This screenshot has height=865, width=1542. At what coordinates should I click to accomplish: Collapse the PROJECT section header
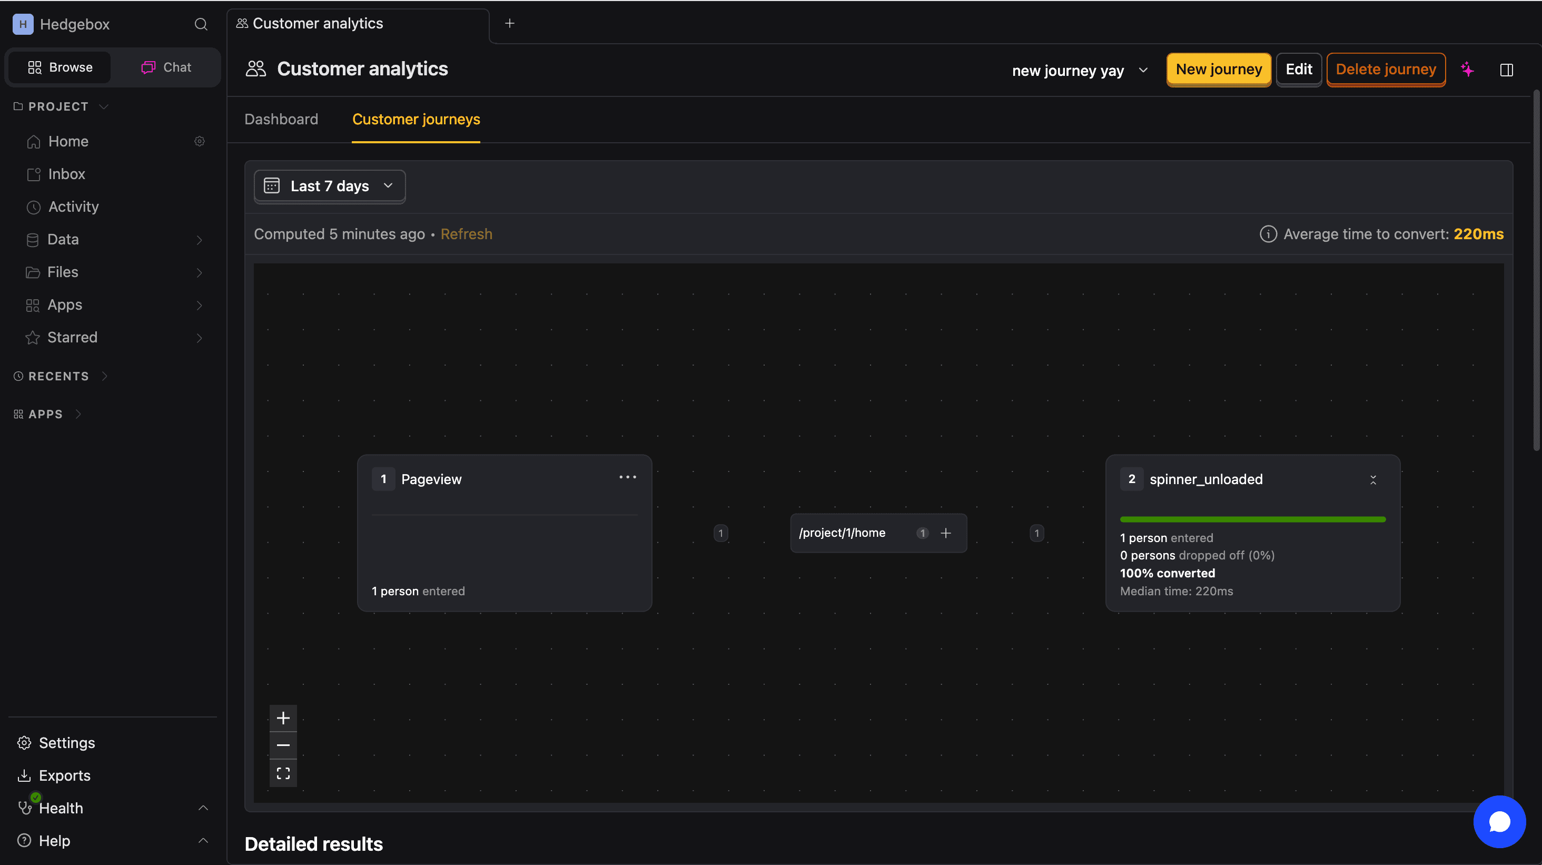(104, 106)
